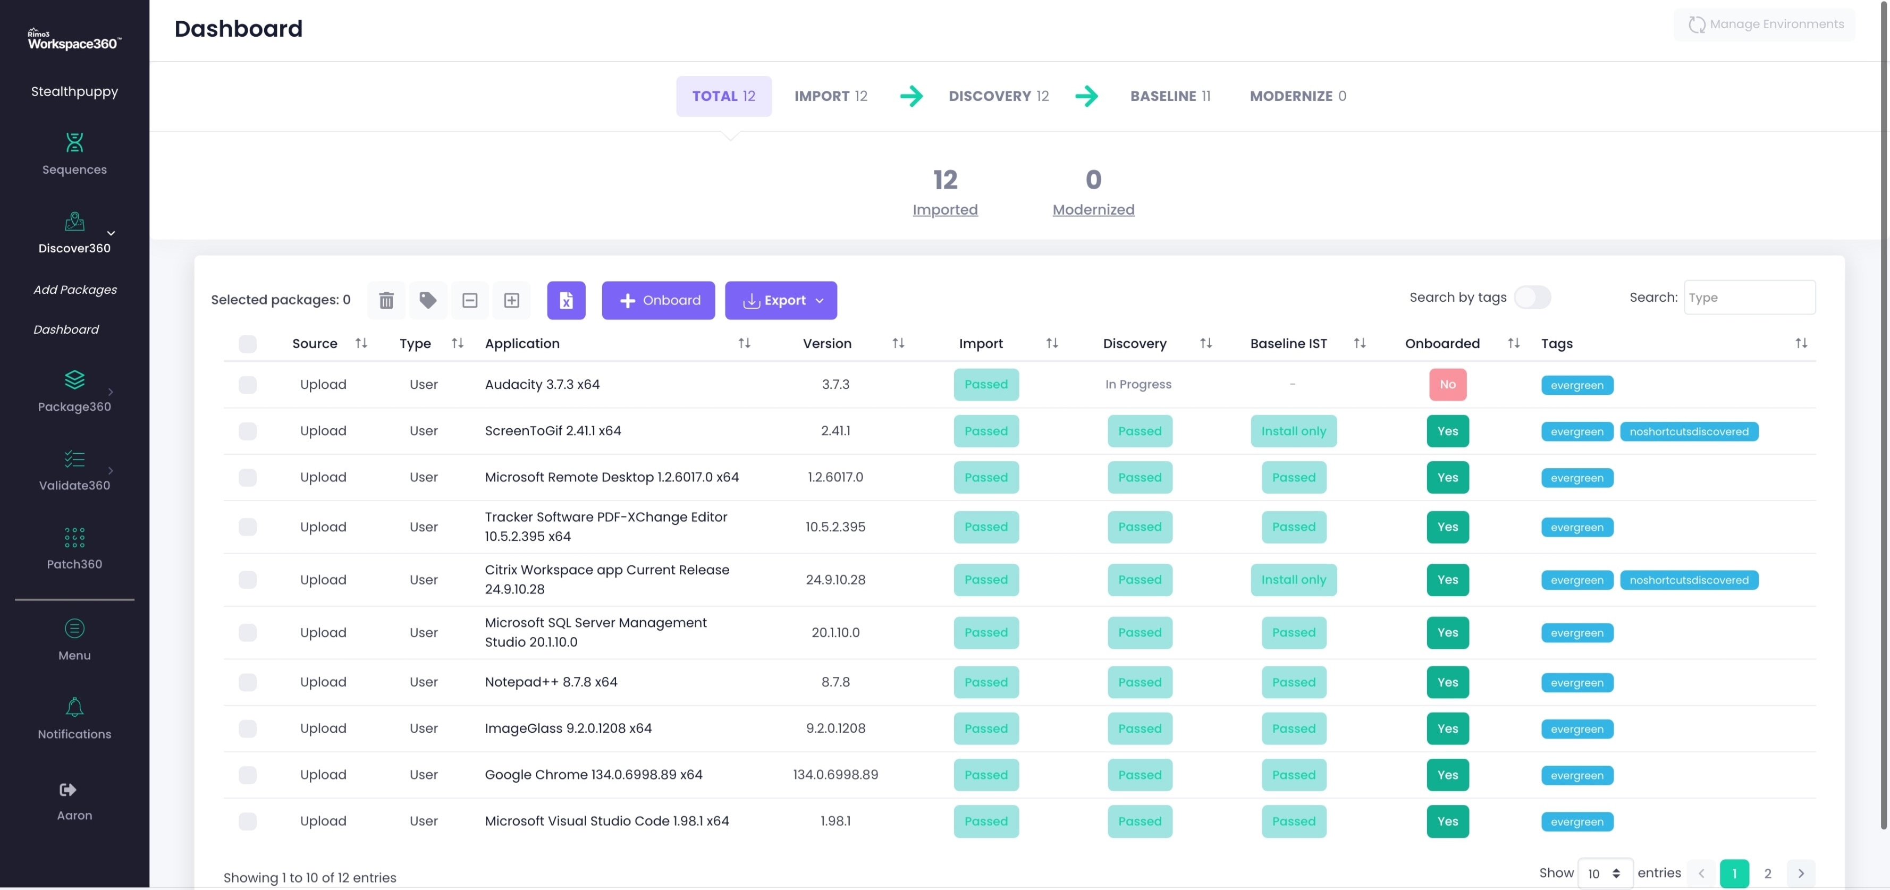Open Sequences from the sidebar

74,154
